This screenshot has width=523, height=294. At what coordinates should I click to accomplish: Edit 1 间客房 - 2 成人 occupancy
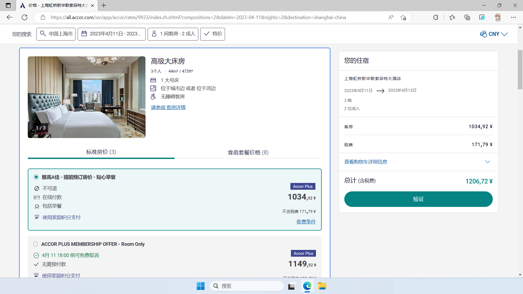(173, 34)
